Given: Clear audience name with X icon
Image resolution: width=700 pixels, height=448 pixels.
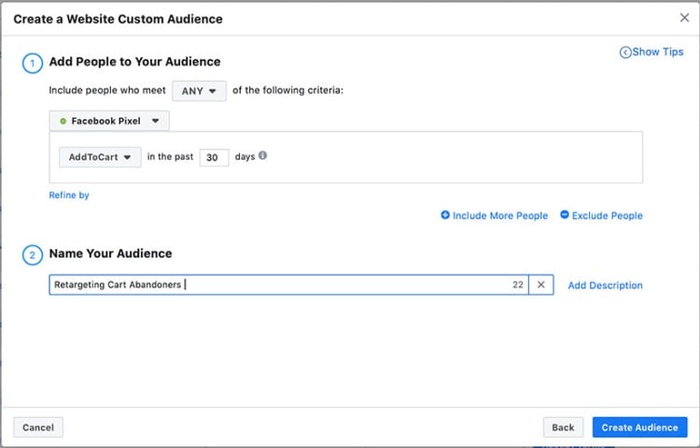Looking at the screenshot, I should pyautogui.click(x=540, y=286).
